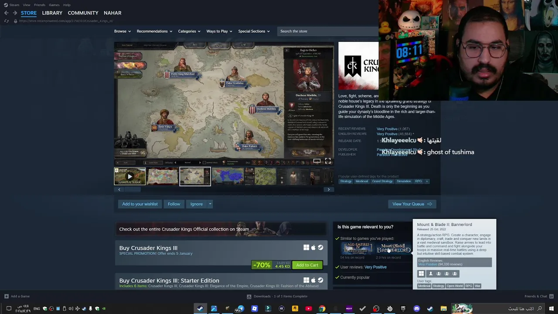The width and height of the screenshot is (558, 314).
Task: Click the Windows icon in the Bannerlord tooltip
Action: [421, 273]
